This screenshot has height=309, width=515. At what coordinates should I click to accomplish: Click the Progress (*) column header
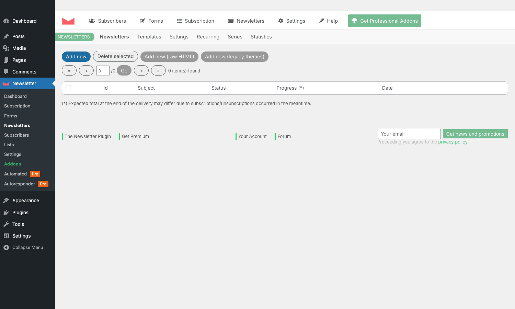[x=290, y=88]
